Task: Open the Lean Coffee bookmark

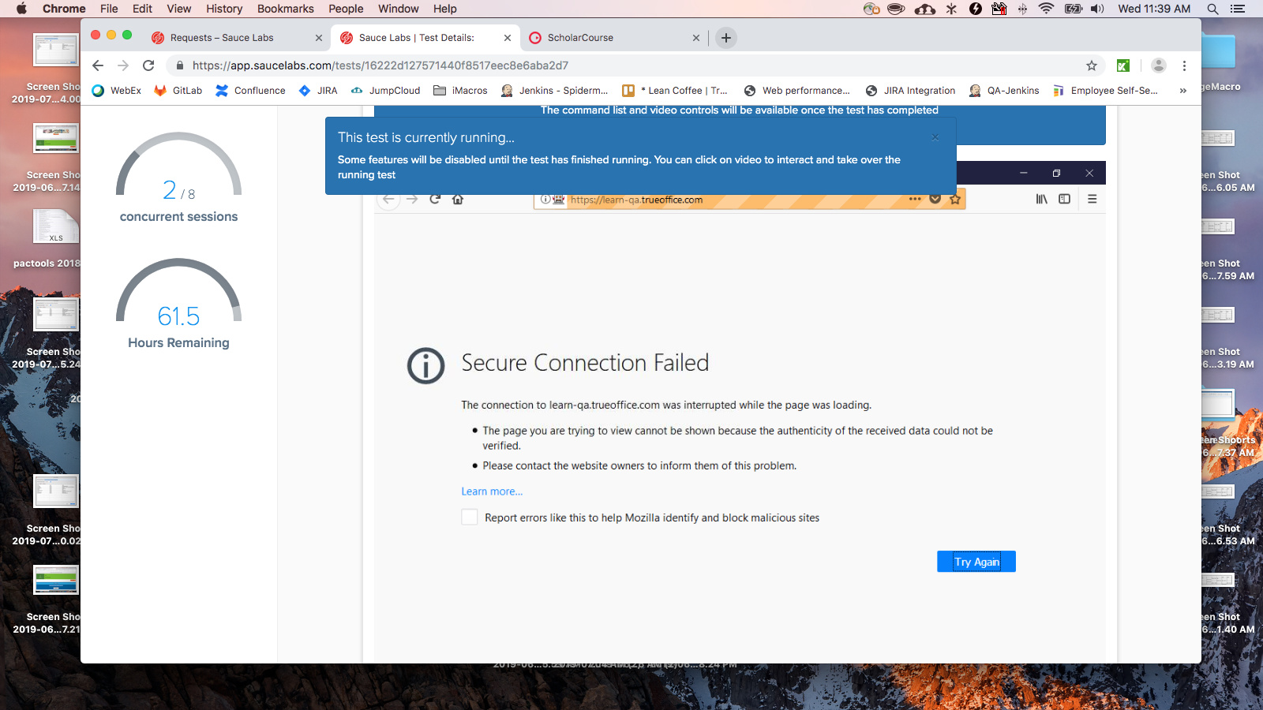Action: pos(676,91)
